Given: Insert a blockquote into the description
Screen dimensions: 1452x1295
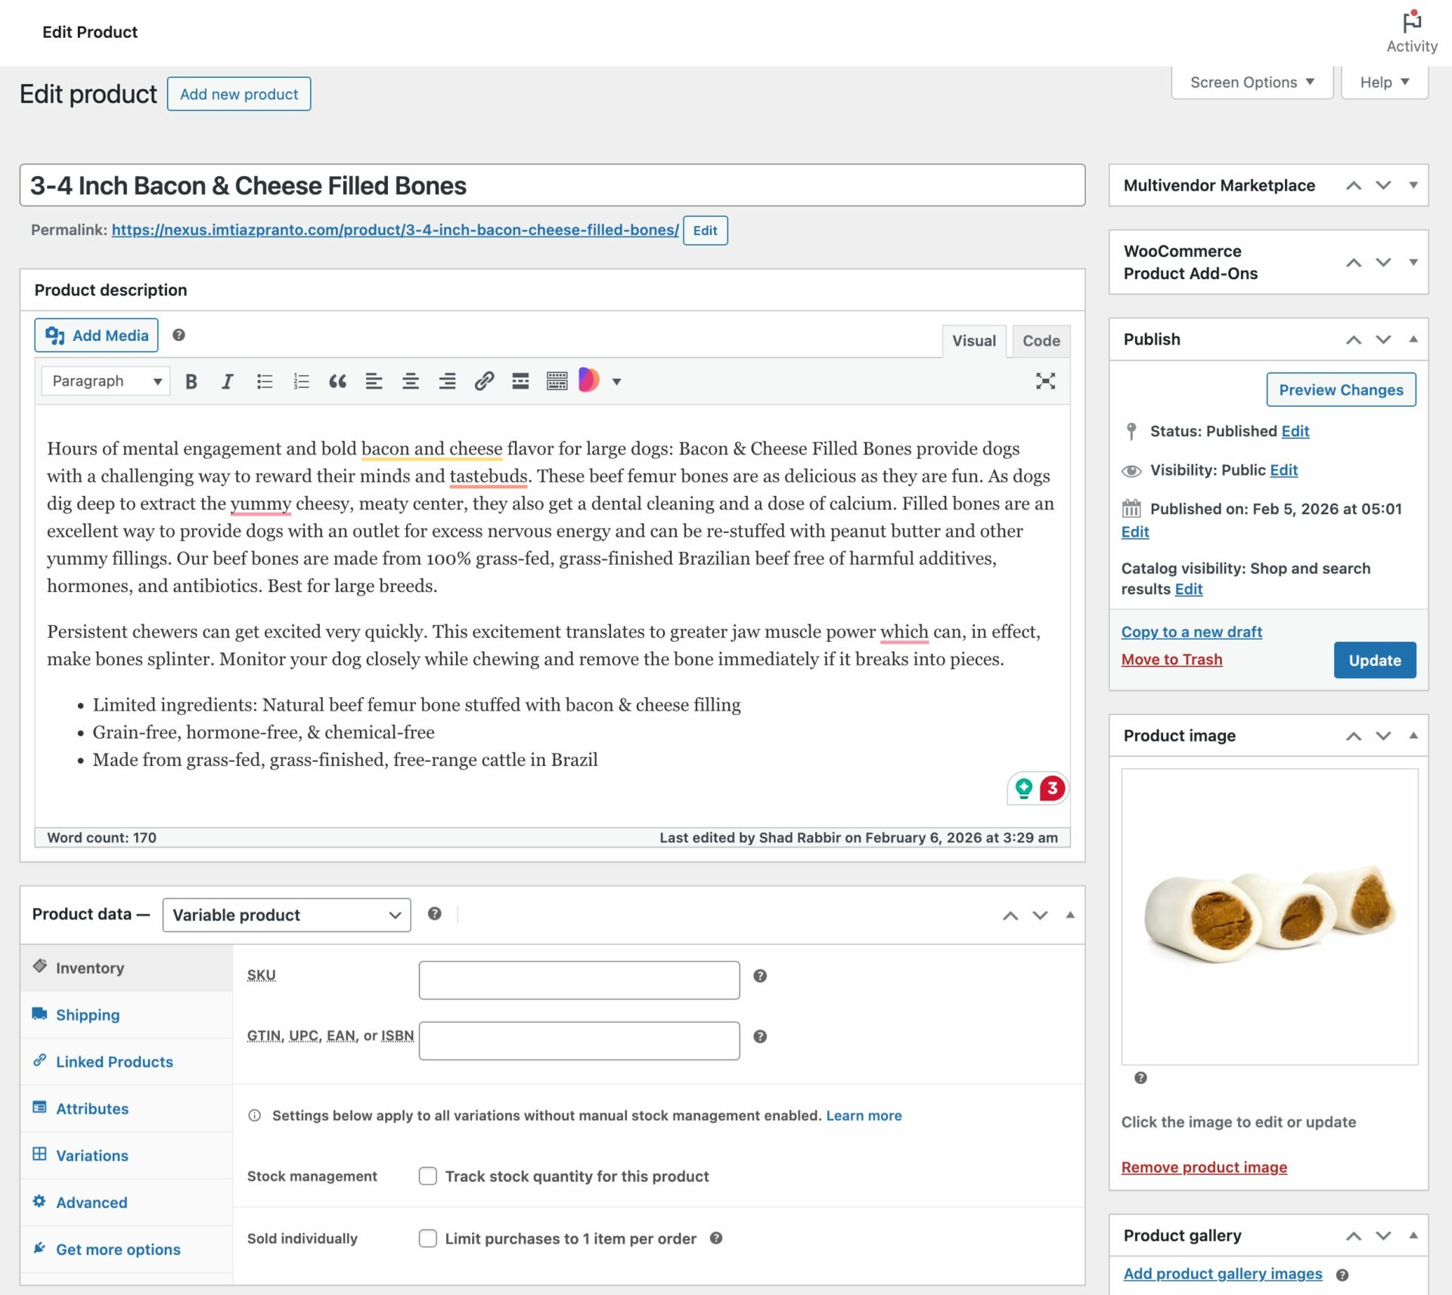Looking at the screenshot, I should (x=337, y=381).
